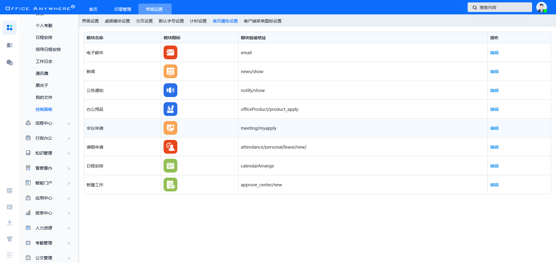556x263 pixels.
Task: Switch to 客户端菜单图标设置 tab
Action: tap(262, 21)
